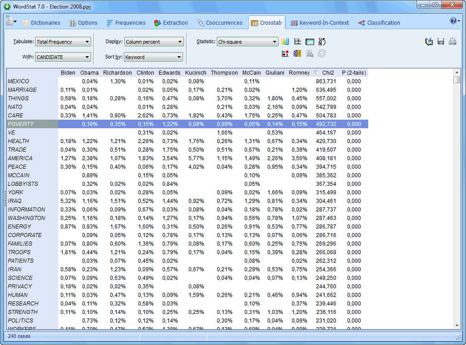Click the append-to-report book icon

coord(429,42)
